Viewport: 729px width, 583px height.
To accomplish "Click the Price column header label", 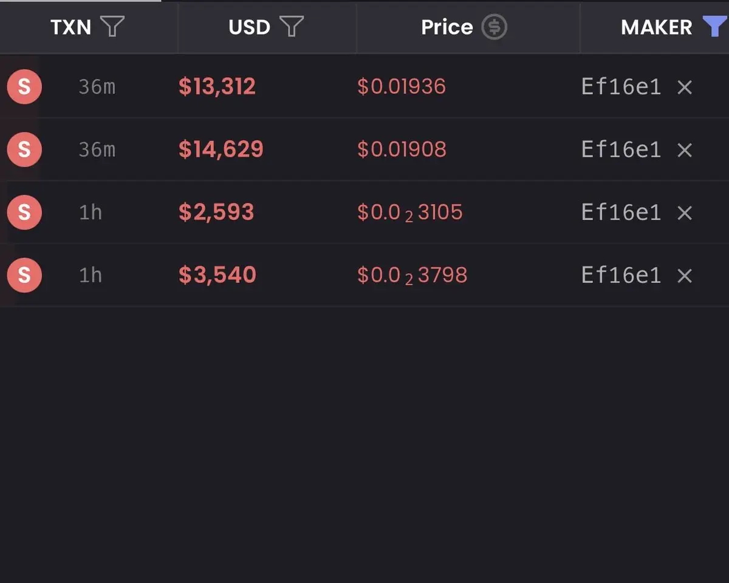I will [x=447, y=27].
